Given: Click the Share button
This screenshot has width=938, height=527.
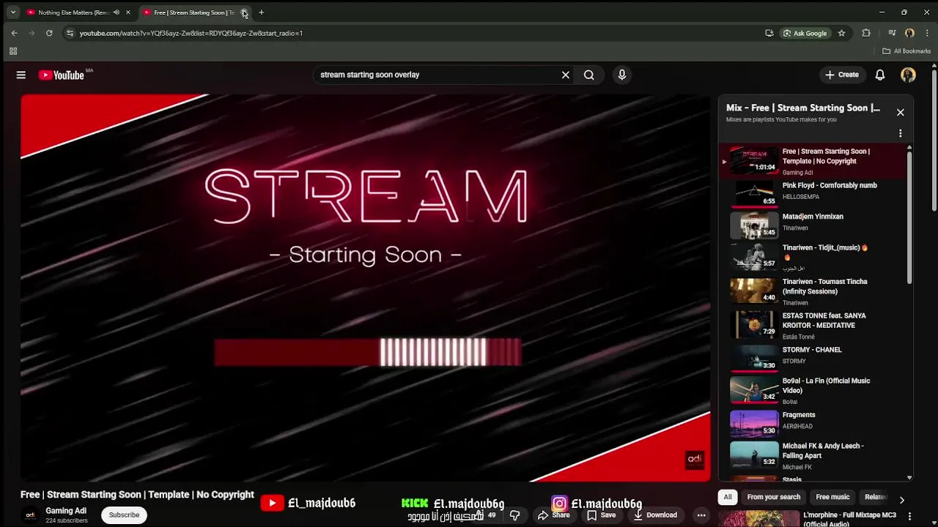Looking at the screenshot, I should (x=553, y=515).
